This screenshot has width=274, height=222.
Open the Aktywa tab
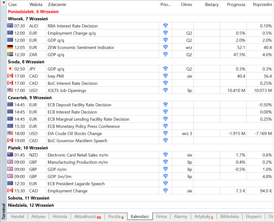(x=38, y=216)
